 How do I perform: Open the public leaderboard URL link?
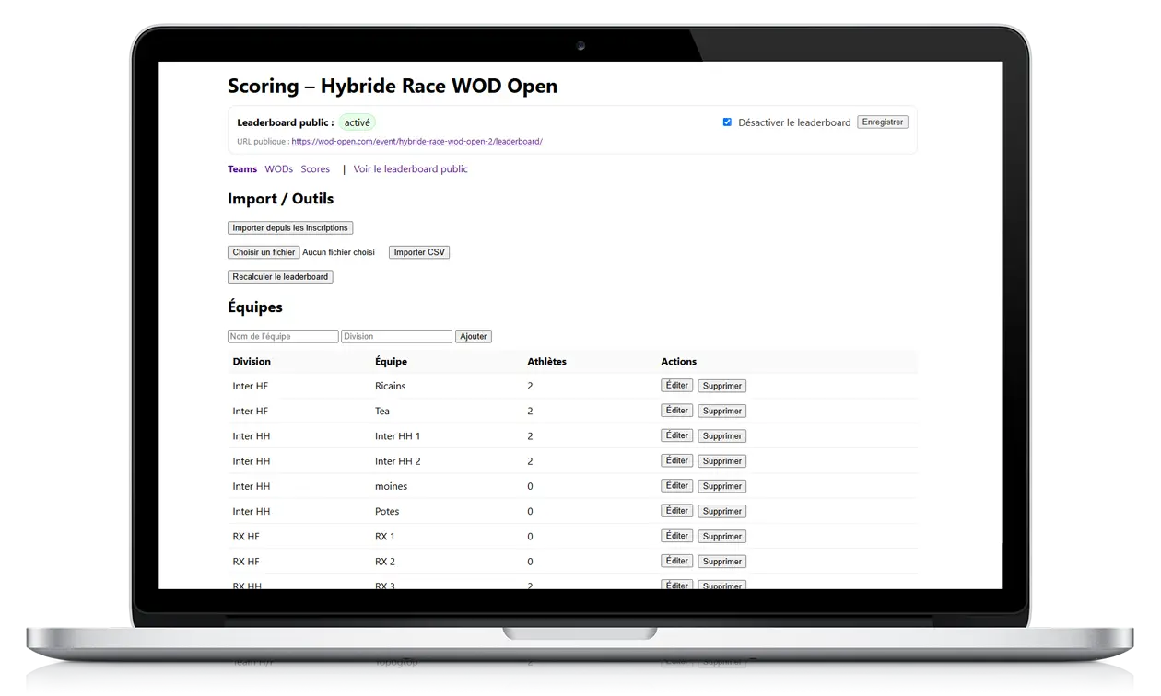[416, 142]
